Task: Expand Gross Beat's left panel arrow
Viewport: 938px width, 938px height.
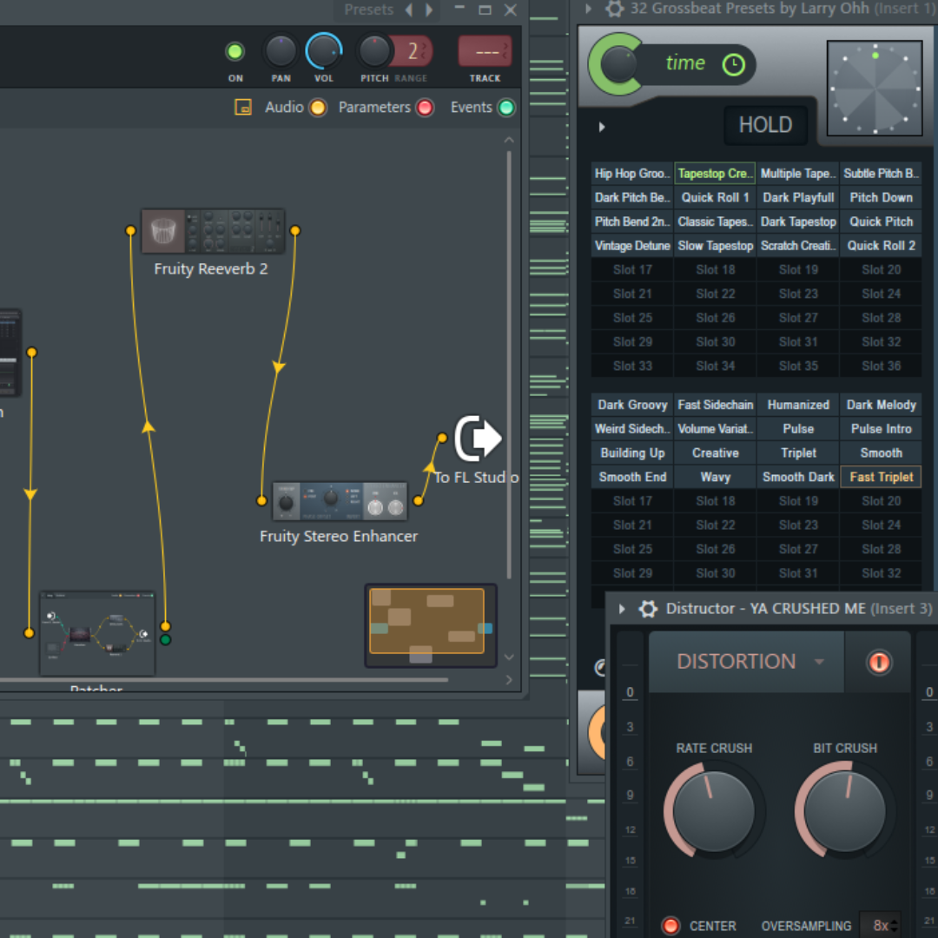Action: 601,126
